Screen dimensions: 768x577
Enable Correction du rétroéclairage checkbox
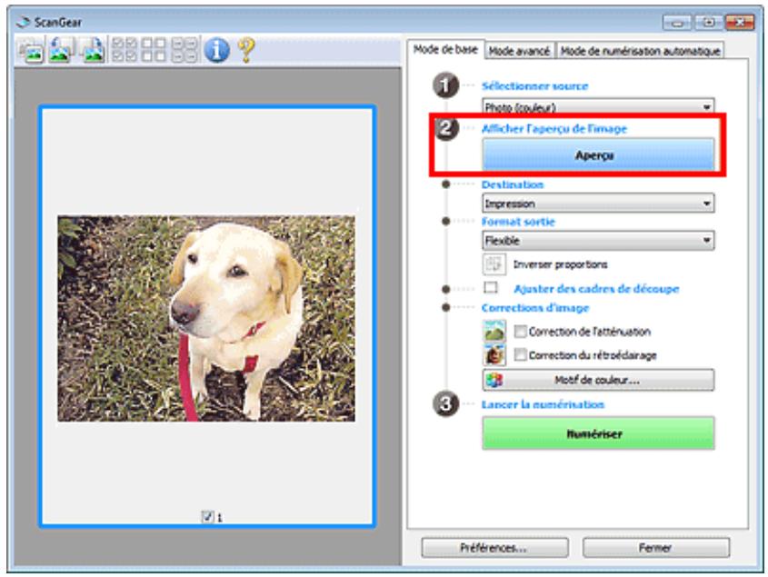coord(521,354)
